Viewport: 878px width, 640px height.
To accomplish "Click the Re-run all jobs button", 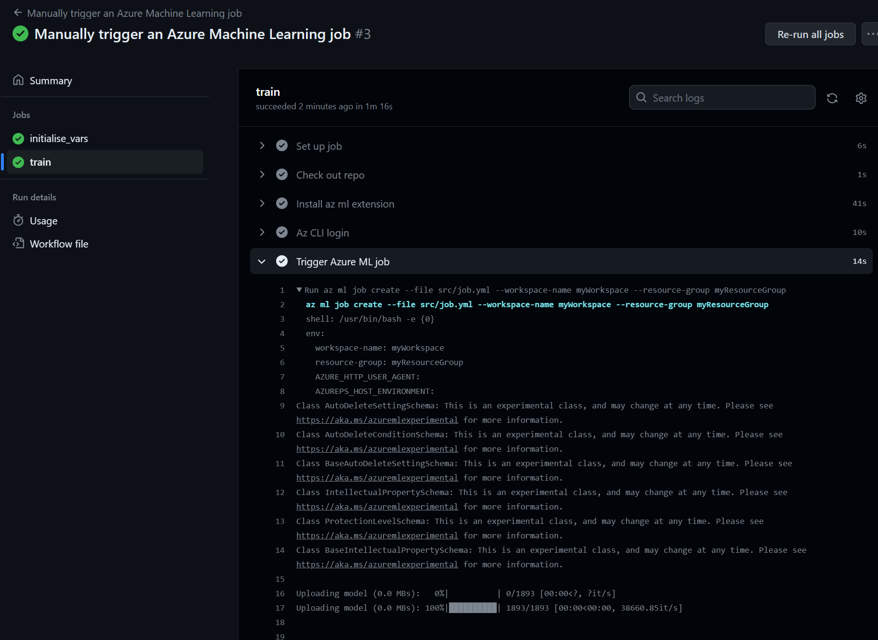I will pos(810,34).
